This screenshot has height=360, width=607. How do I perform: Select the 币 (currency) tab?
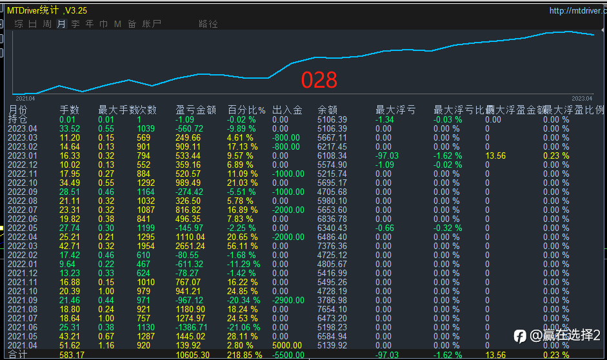click(103, 24)
